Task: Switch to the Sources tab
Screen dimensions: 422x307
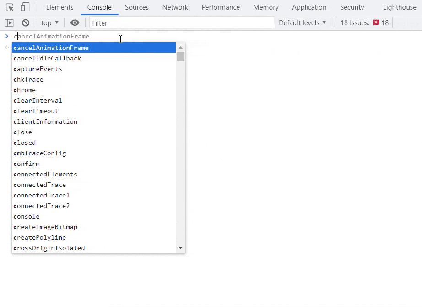Action: 137,7
